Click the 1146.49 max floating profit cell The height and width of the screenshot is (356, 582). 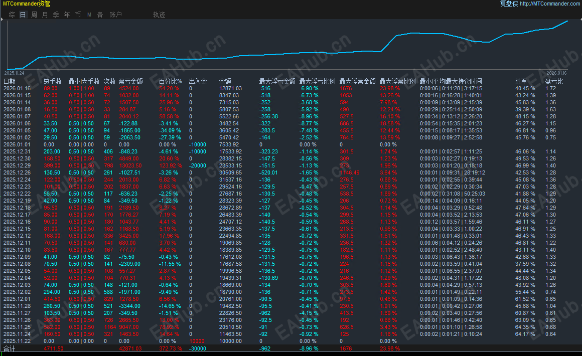pos(350,172)
